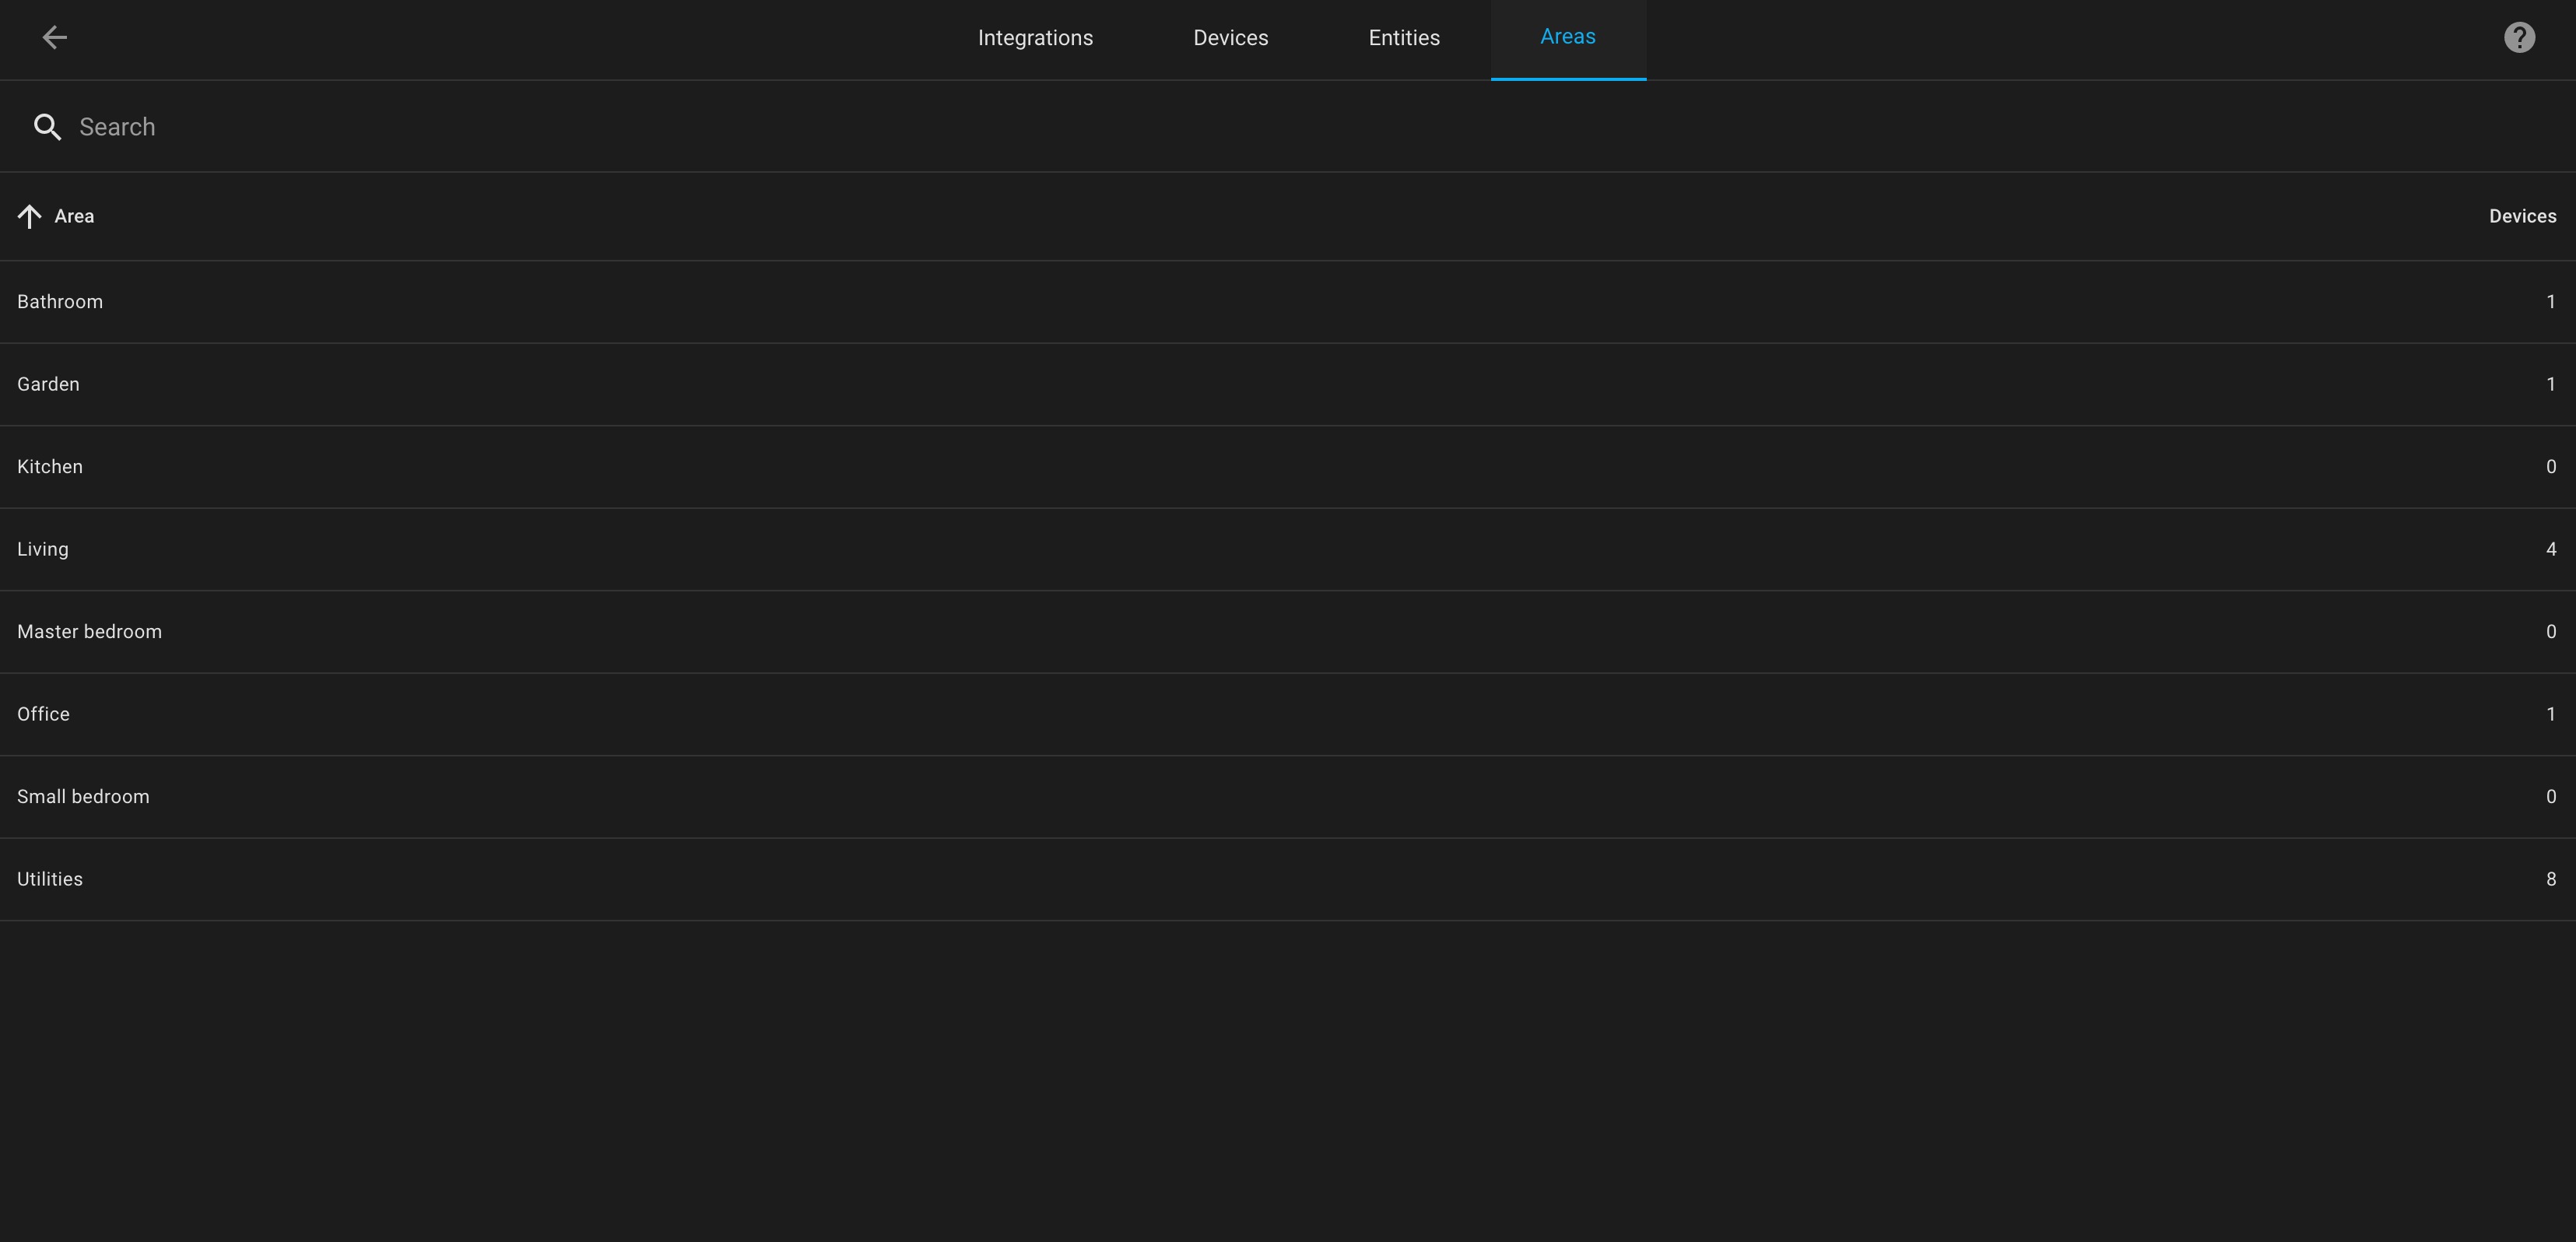The height and width of the screenshot is (1242, 2576).
Task: Click the device count 1 for Garden
Action: point(2551,385)
